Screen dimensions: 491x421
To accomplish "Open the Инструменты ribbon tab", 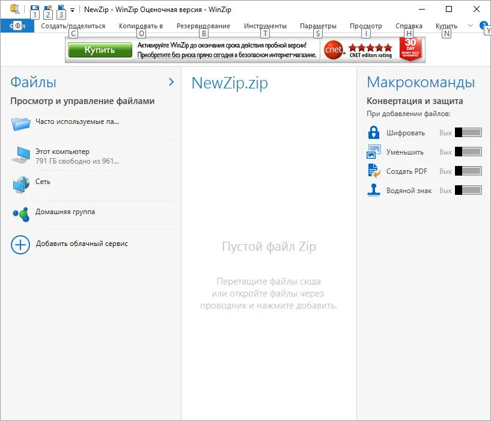I will tap(265, 26).
